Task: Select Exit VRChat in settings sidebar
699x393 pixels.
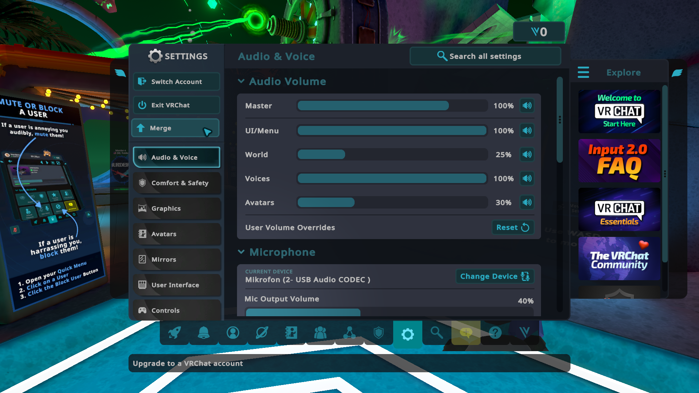Action: point(177,105)
